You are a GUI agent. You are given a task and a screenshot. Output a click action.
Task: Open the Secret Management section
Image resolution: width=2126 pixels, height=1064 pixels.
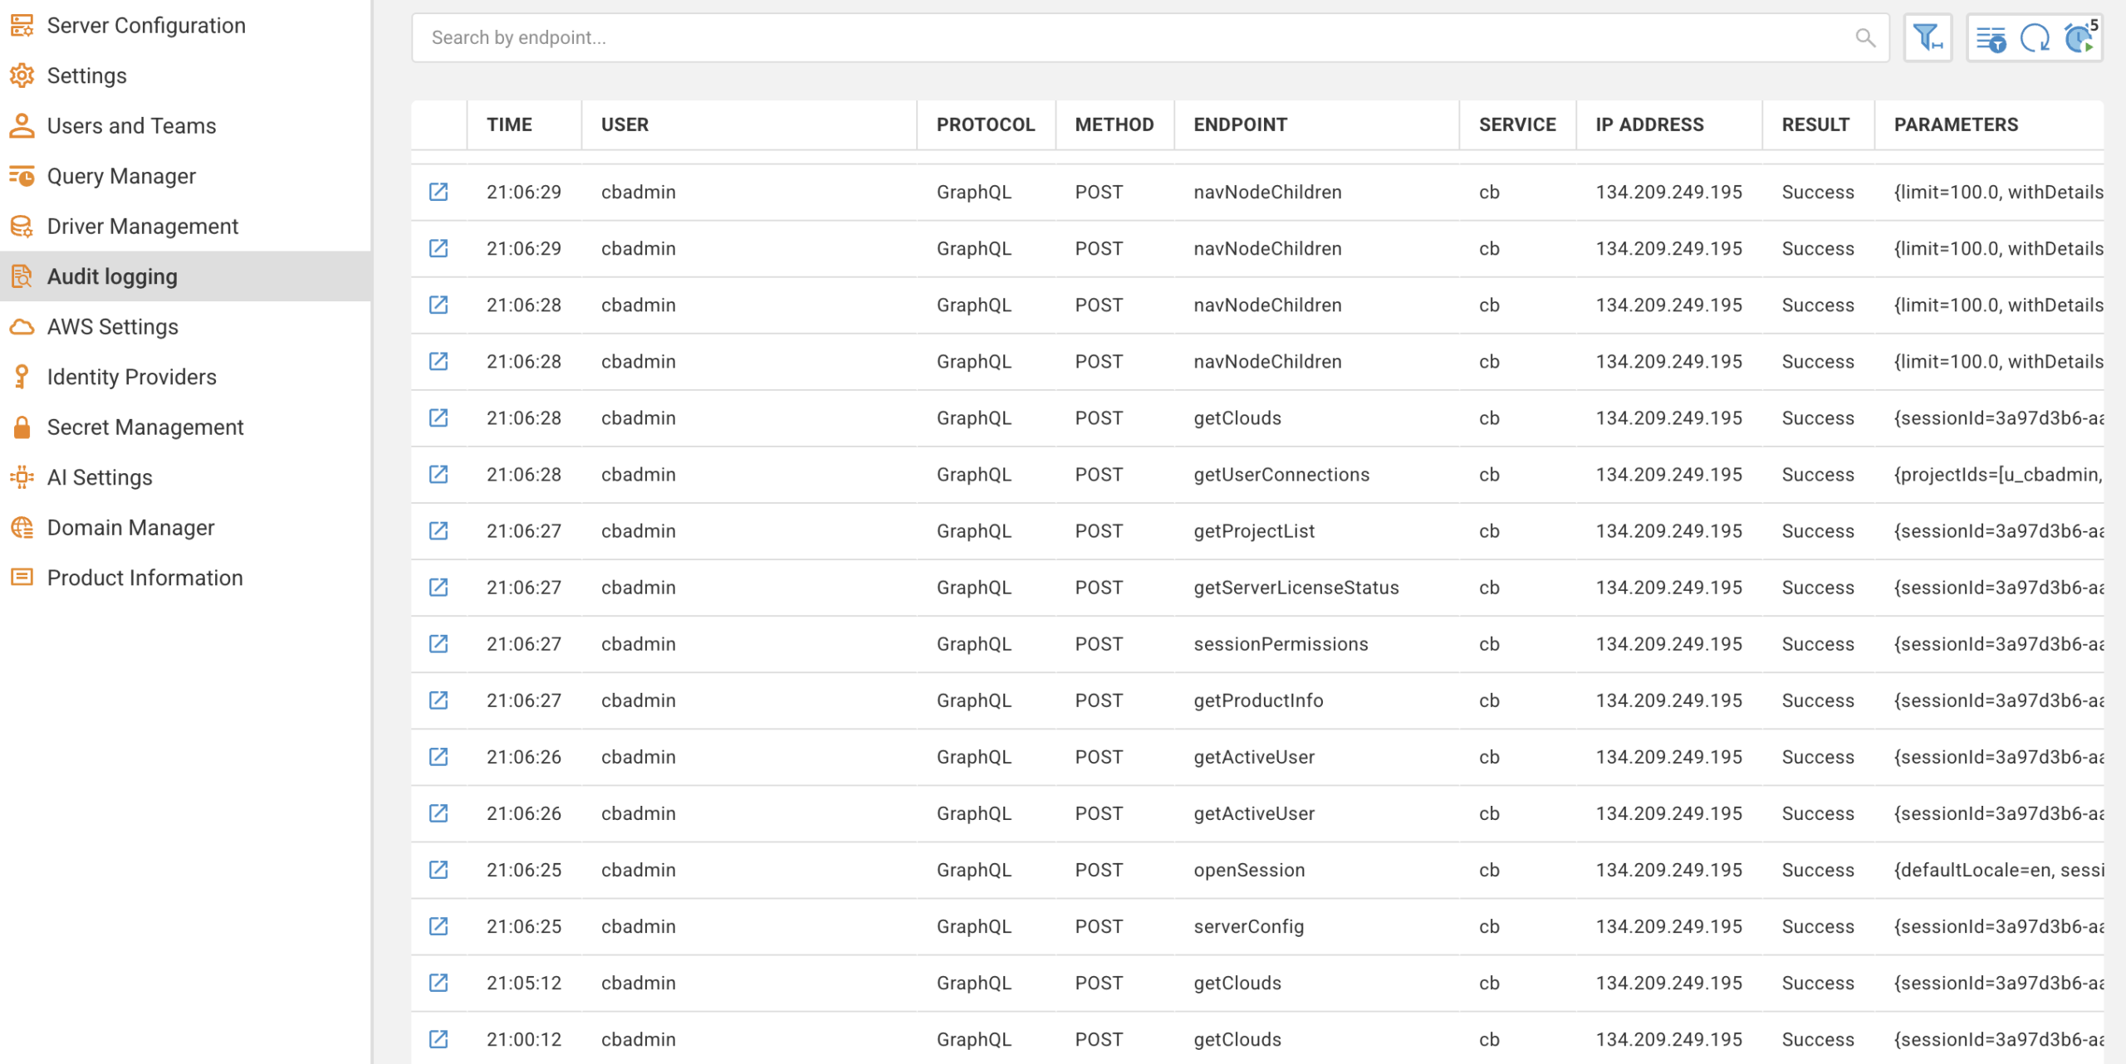click(x=145, y=427)
